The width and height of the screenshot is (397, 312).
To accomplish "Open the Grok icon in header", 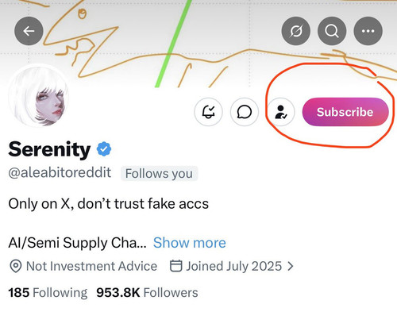I will [295, 31].
